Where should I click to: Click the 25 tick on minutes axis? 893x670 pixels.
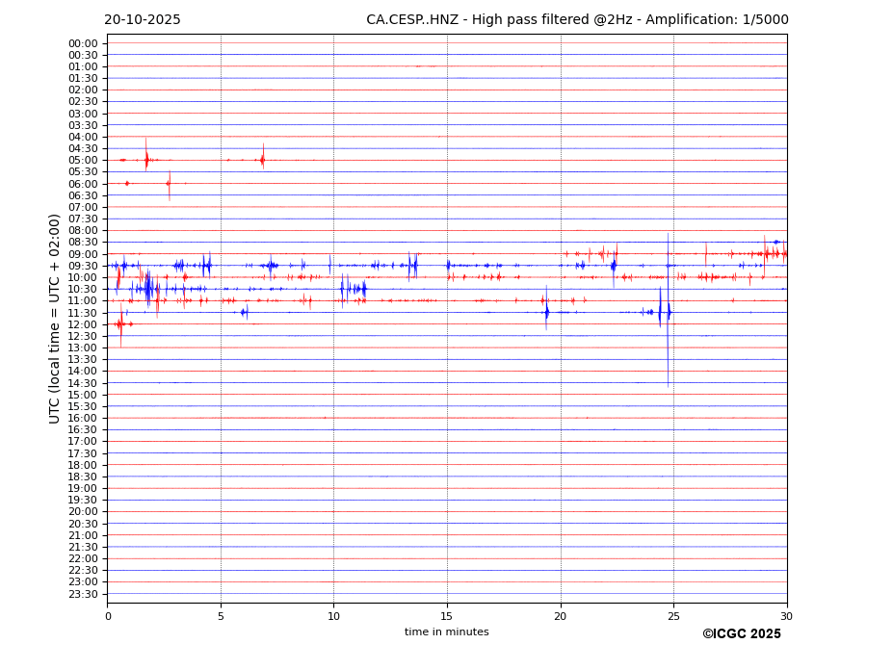click(673, 616)
